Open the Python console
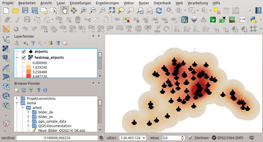This screenshot has width=263, height=142. [x=253, y=20]
